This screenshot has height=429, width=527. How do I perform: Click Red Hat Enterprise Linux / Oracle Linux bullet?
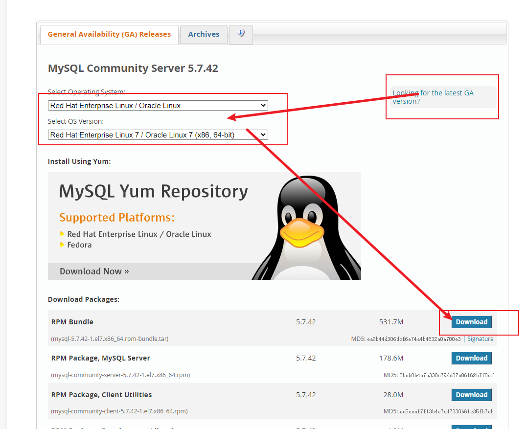click(139, 234)
